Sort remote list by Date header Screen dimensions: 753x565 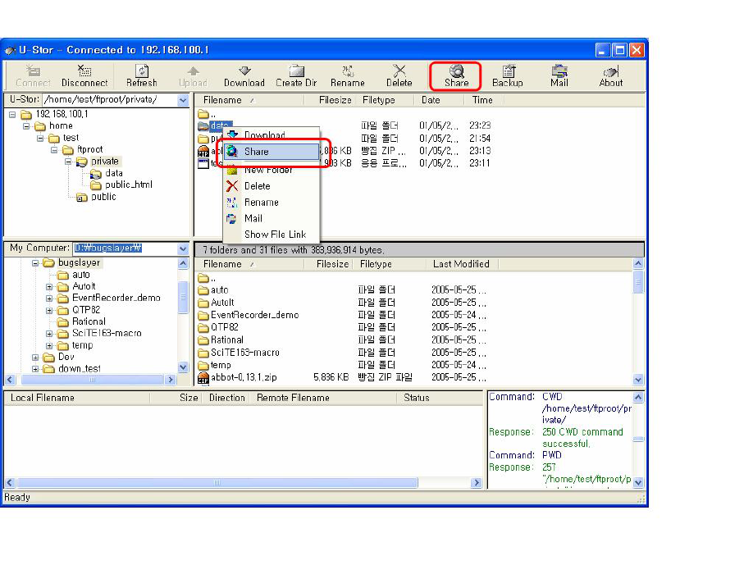[x=439, y=100]
